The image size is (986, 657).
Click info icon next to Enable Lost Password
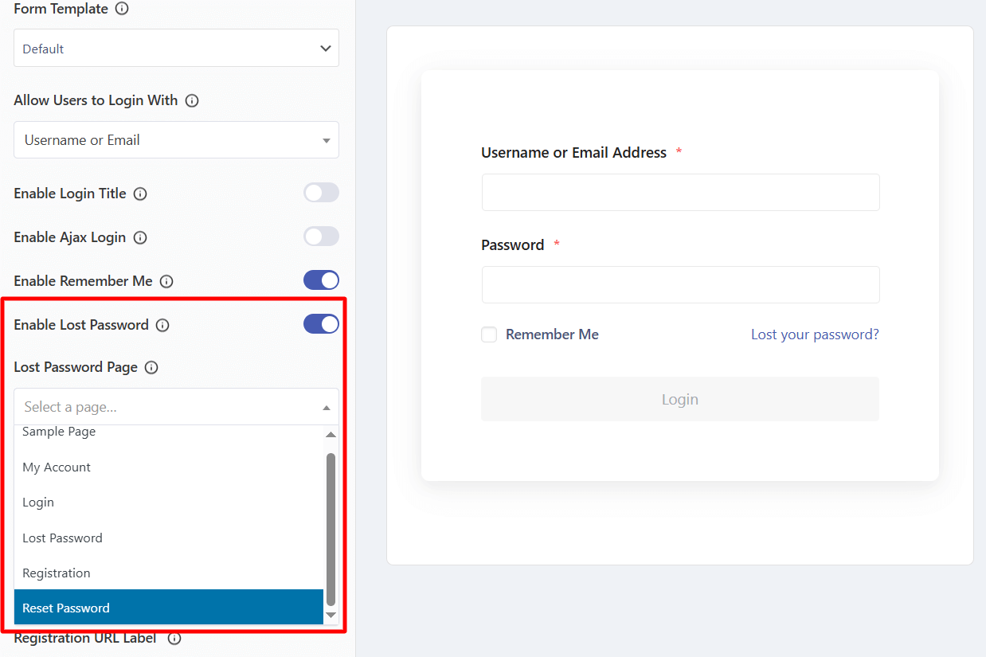(x=162, y=325)
